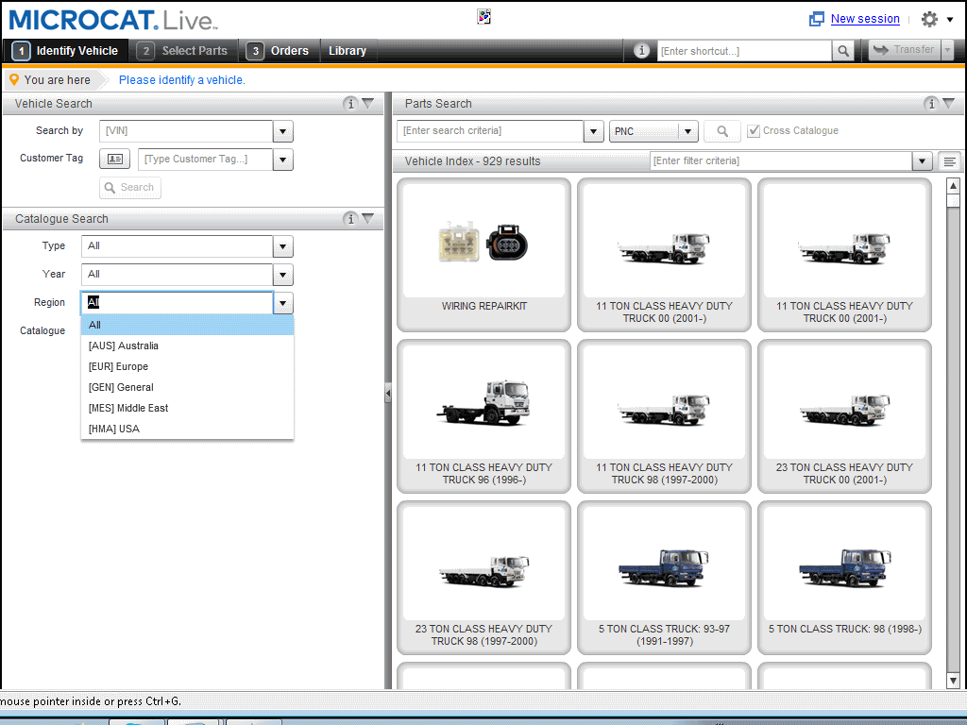Toggle the Cross Catalogue checkbox
967x725 pixels.
(x=753, y=130)
